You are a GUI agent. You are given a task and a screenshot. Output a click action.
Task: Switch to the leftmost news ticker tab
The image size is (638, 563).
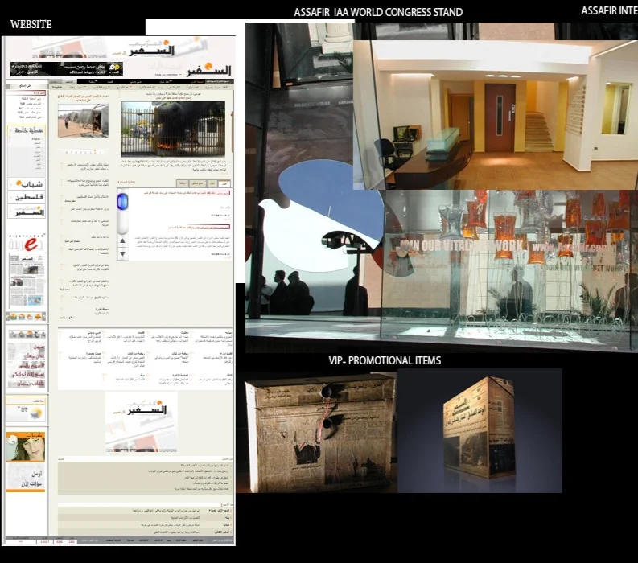click(183, 183)
